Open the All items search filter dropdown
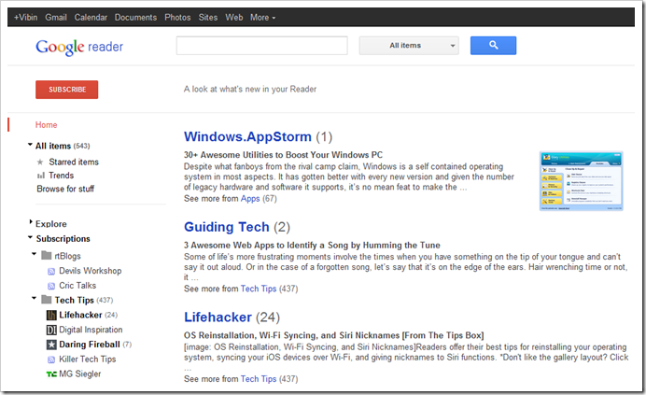Viewport: 646px width, 395px height. click(x=409, y=46)
